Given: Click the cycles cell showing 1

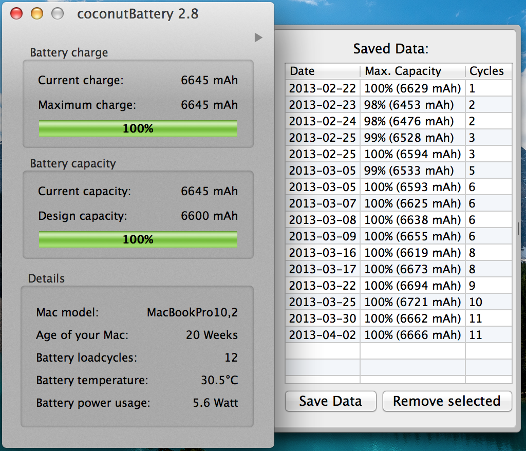Looking at the screenshot, I should (489, 88).
